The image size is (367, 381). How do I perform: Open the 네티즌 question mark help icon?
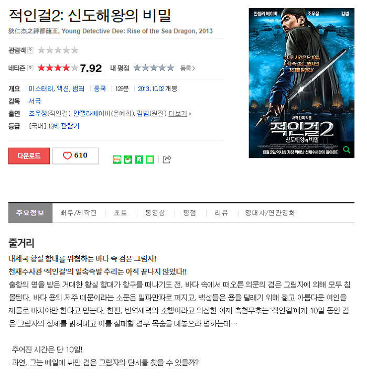pyautogui.click(x=30, y=68)
